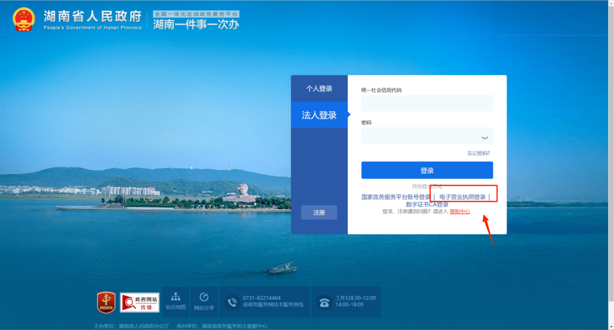Click the scrollbar down arrow

coord(611,327)
